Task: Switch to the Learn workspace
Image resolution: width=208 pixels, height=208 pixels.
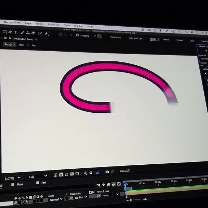Action: 192,40
